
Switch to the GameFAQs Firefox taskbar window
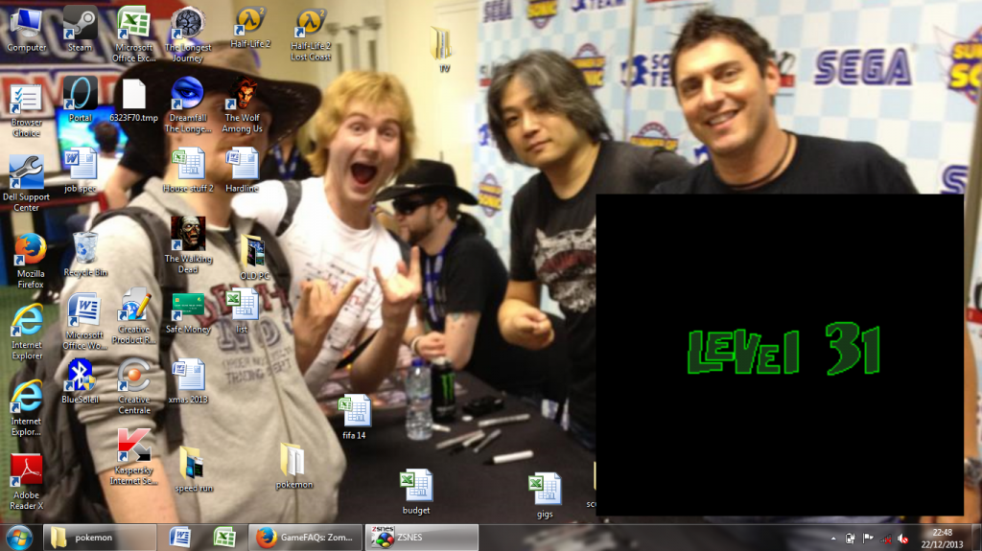tap(307, 538)
